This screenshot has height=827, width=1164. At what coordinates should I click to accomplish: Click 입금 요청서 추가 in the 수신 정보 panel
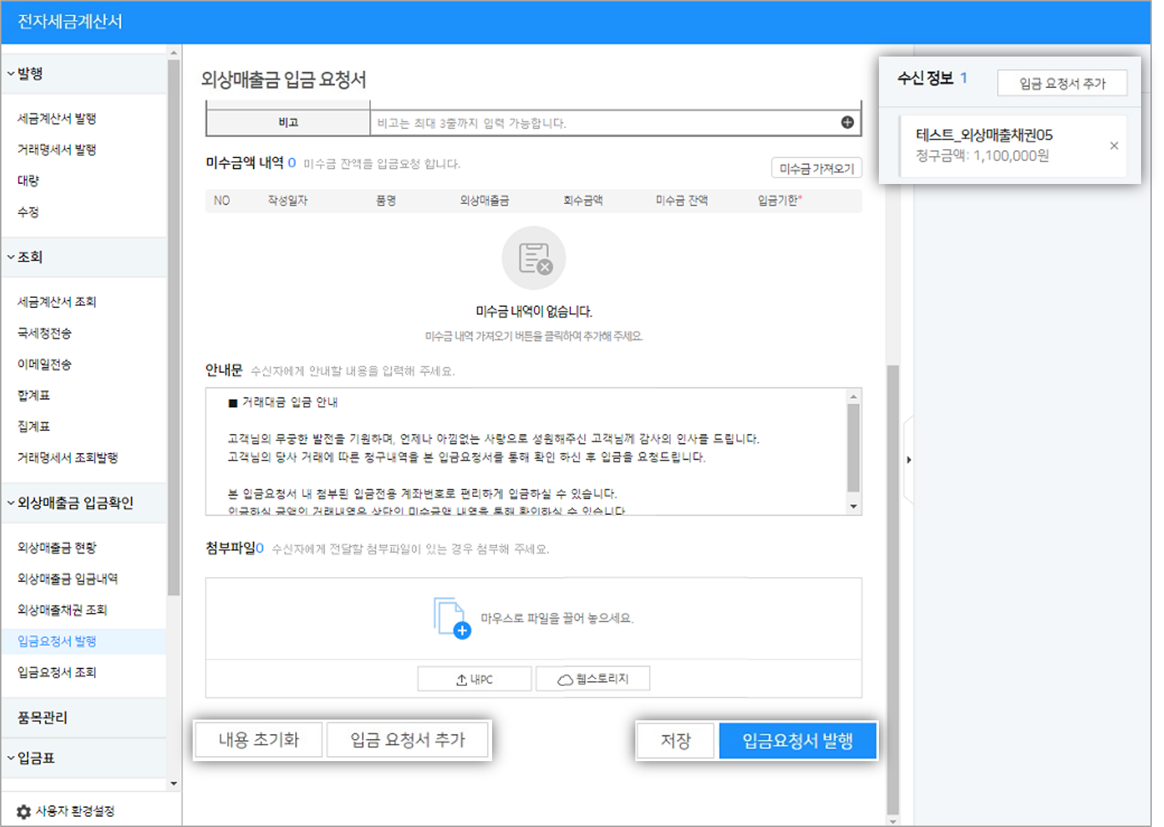[x=1062, y=82]
